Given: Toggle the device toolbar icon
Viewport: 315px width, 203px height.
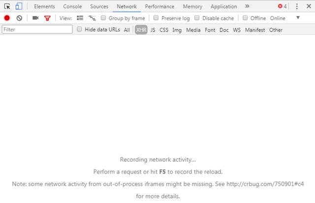Looking at the screenshot, I should (19, 6).
